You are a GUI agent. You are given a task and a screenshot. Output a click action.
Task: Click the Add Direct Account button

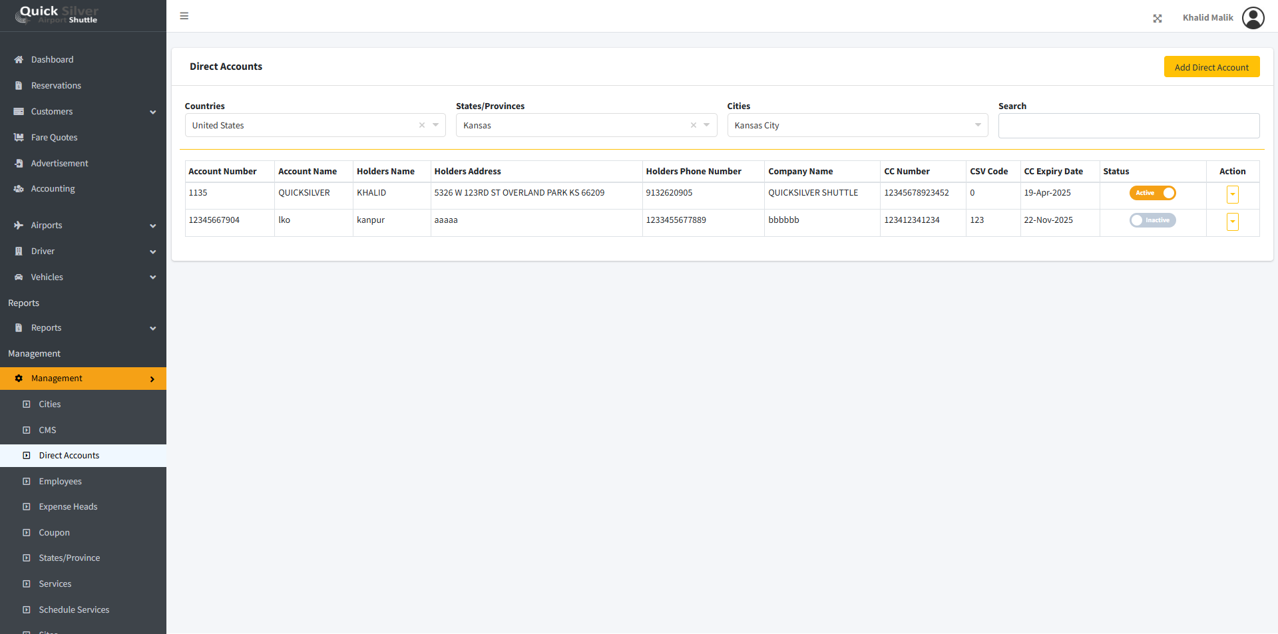pos(1211,67)
